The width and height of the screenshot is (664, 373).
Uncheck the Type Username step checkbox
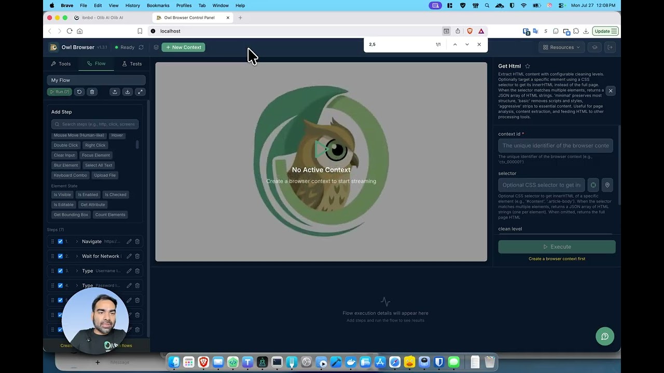tap(60, 271)
